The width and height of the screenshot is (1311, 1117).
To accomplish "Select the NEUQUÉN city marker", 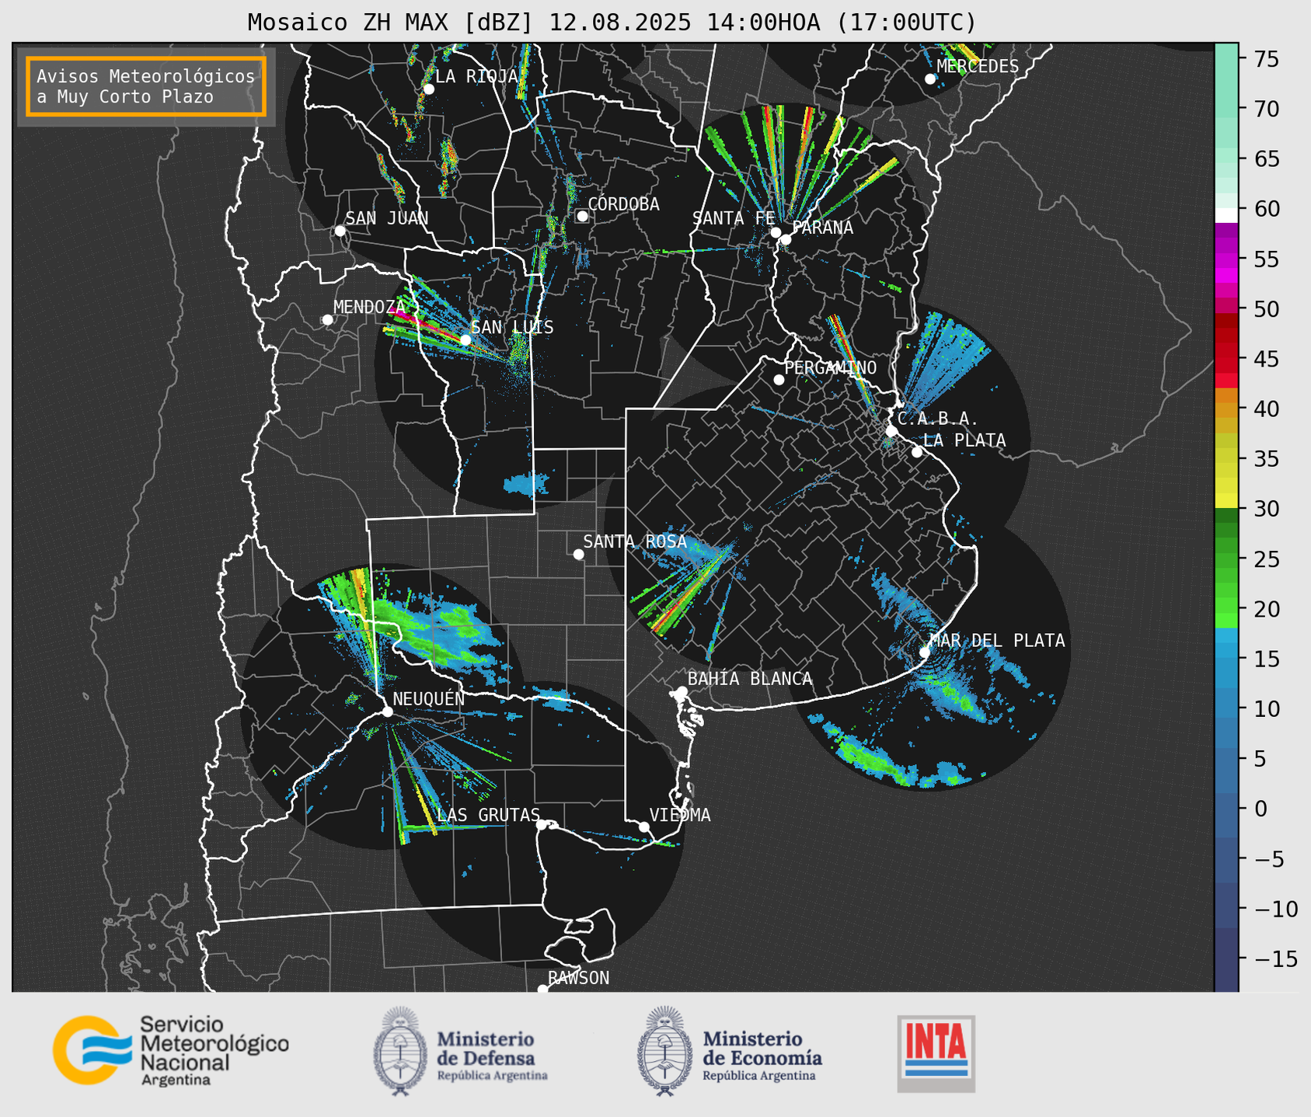I will [387, 712].
